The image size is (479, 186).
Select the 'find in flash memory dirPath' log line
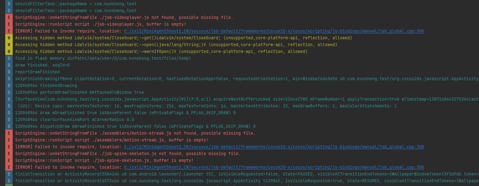pyautogui.click(x=103, y=58)
